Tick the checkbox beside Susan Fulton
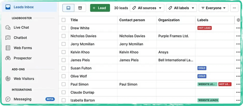This screenshot has height=106, width=243. [x=64, y=68]
